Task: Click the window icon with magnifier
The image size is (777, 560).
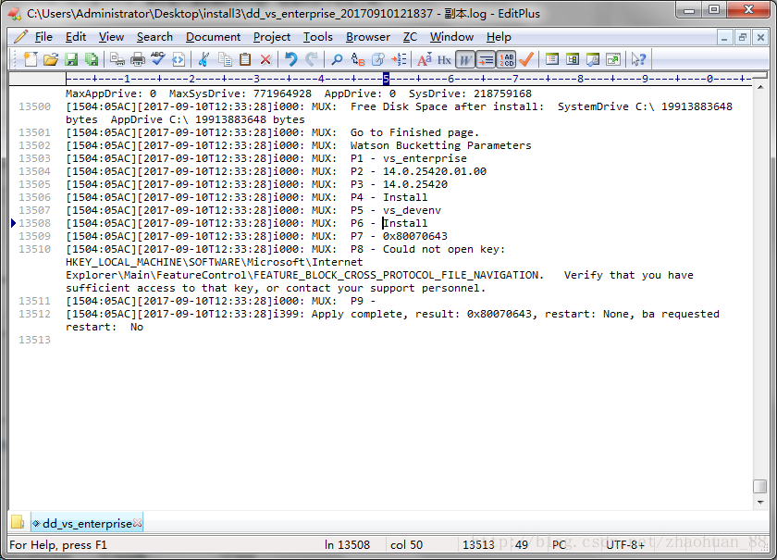Action: (x=593, y=59)
